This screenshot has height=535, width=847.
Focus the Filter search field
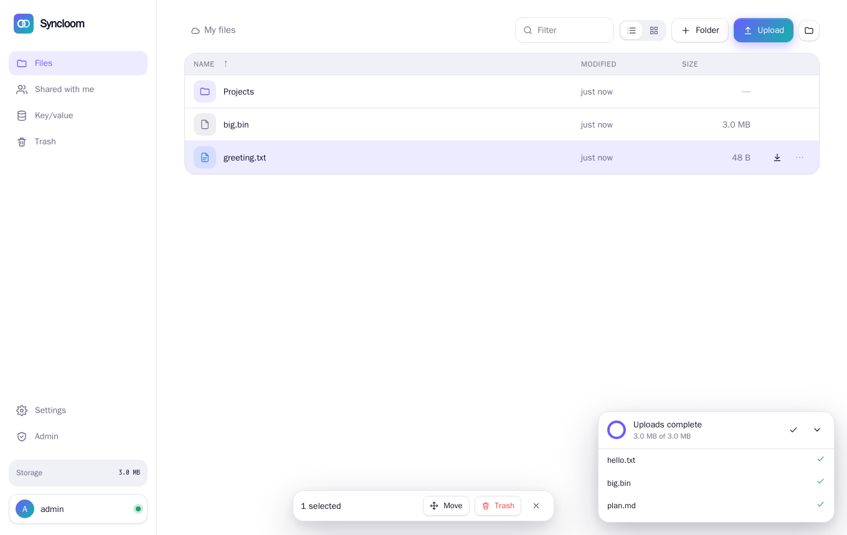(564, 30)
